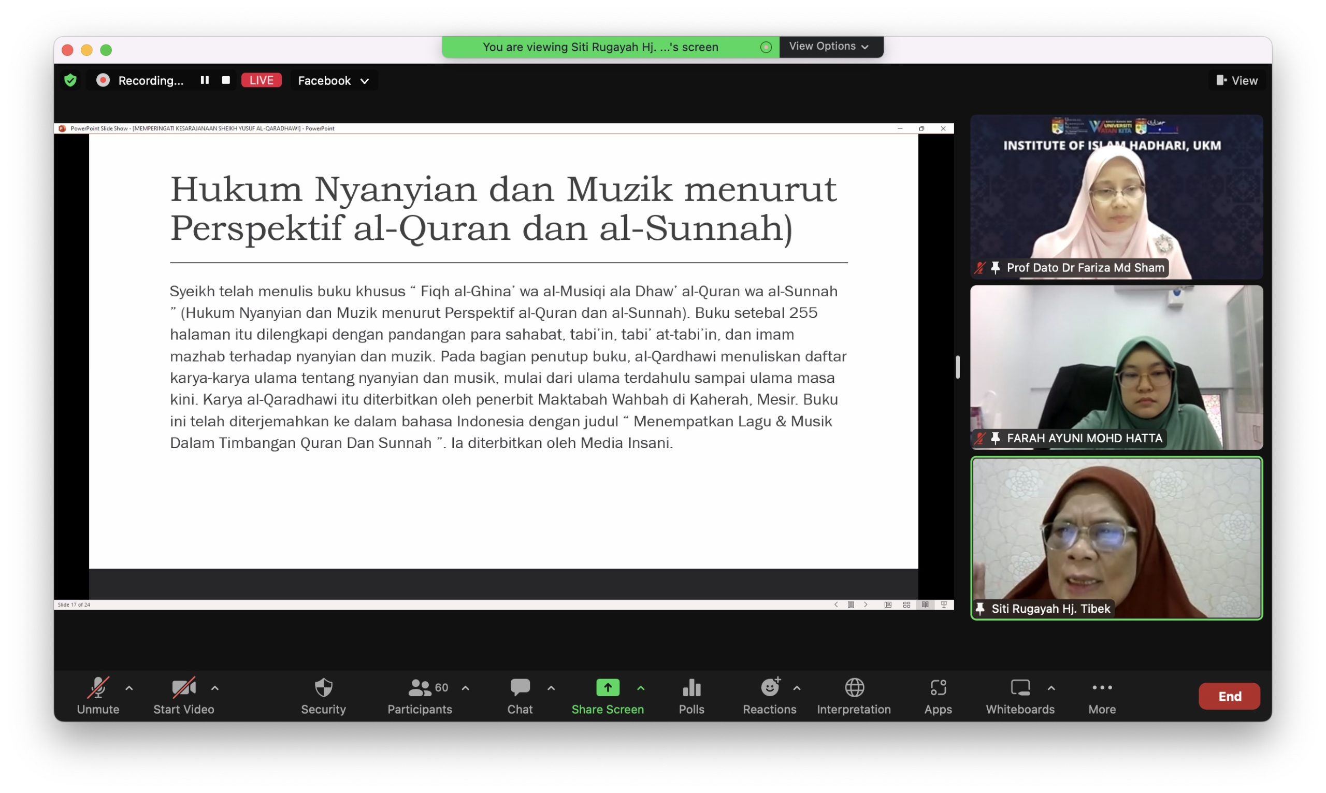1326x793 pixels.
Task: Select Siti Rugayah Hj. Tibek video thumbnail
Action: click(1116, 538)
